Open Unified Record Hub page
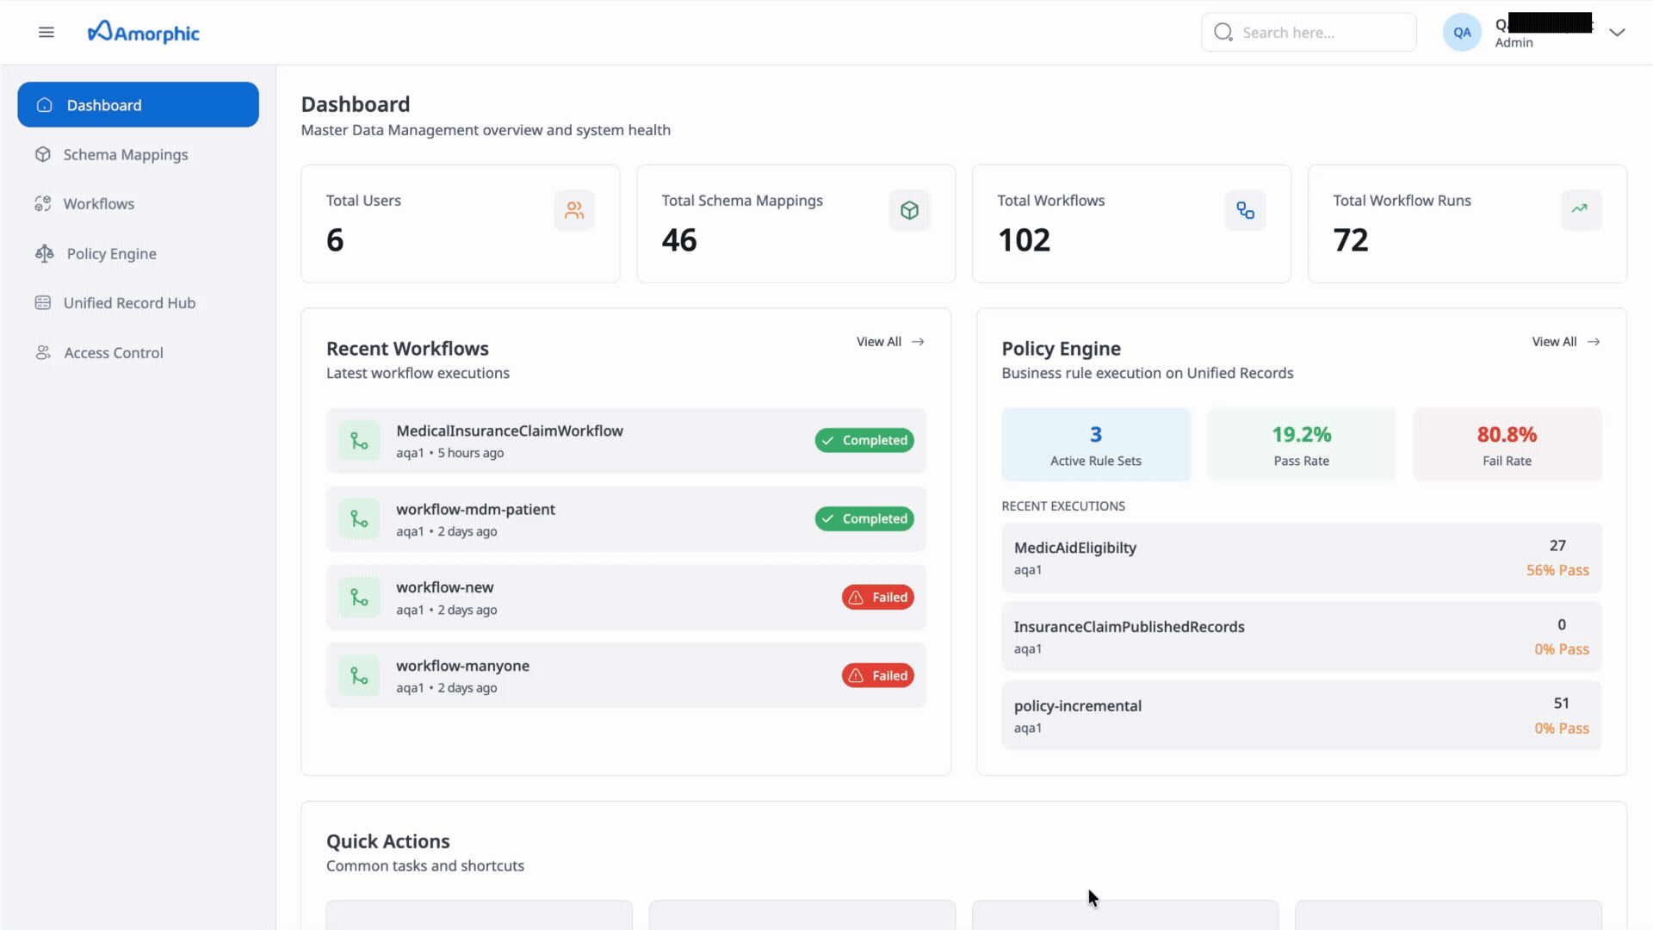The height and width of the screenshot is (930, 1653). 129,303
